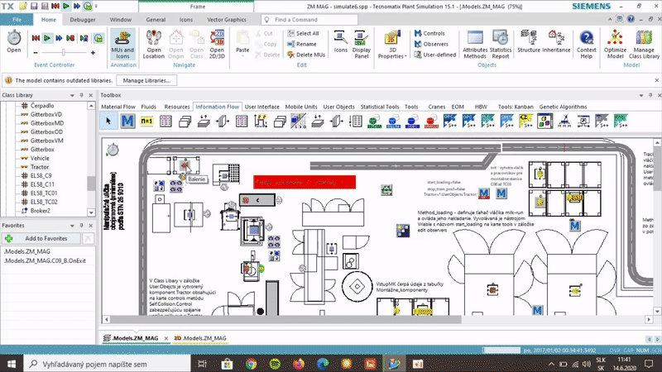
Task: Open Microsoft Edge from the taskbar
Action: pyautogui.click(x=323, y=364)
